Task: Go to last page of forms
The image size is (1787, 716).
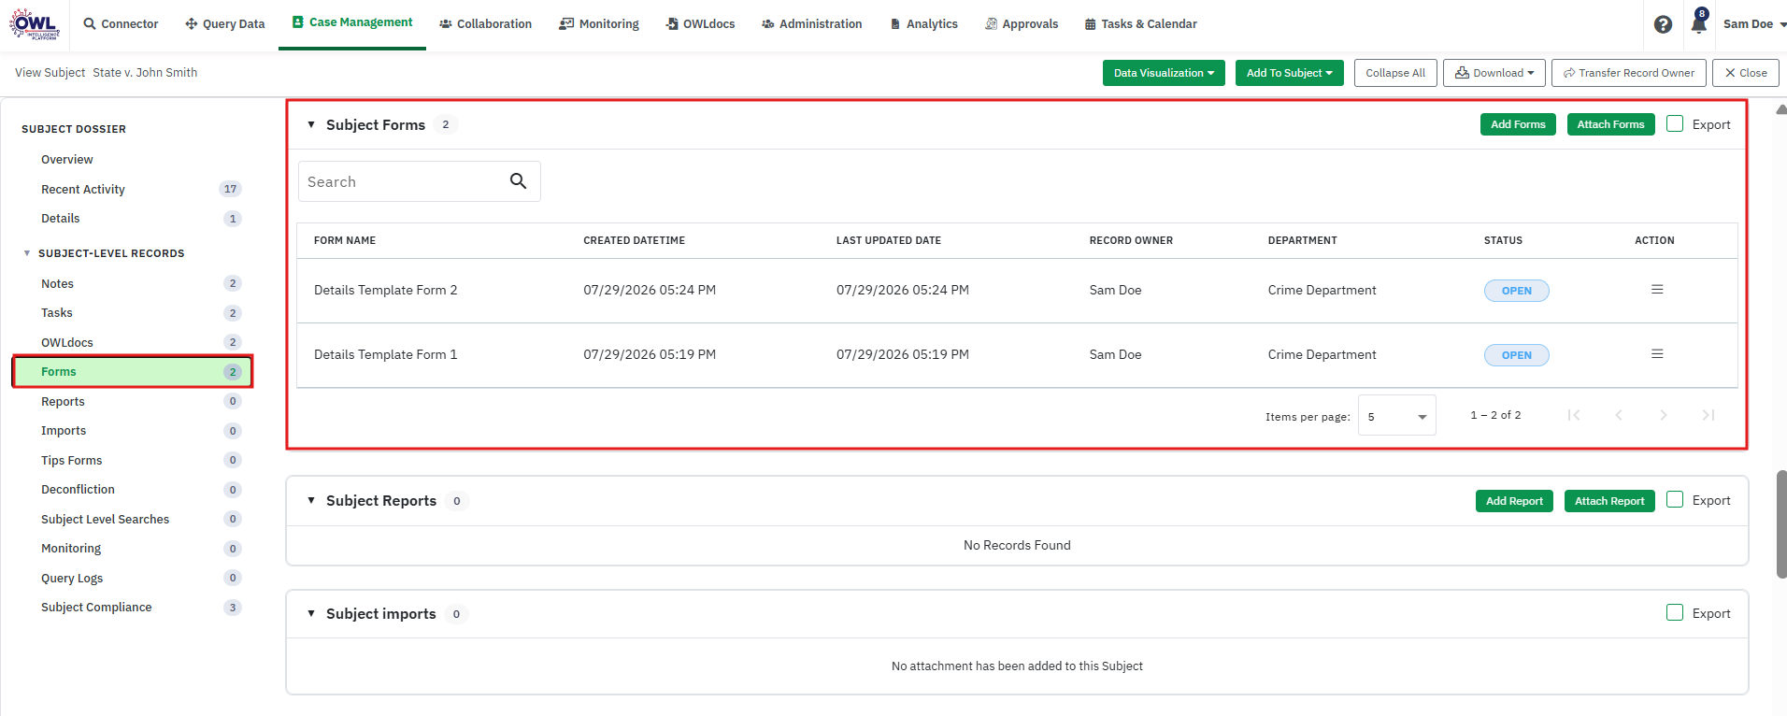Action: (x=1708, y=415)
